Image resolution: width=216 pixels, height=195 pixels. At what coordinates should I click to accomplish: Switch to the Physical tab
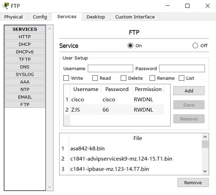(13, 17)
